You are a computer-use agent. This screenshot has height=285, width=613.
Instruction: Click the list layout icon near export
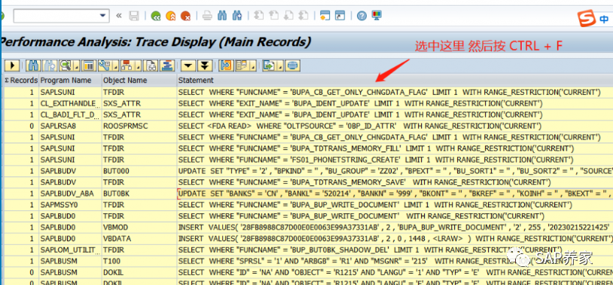click(x=242, y=66)
